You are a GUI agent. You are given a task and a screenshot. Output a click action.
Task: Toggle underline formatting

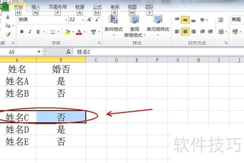click(x=38, y=32)
